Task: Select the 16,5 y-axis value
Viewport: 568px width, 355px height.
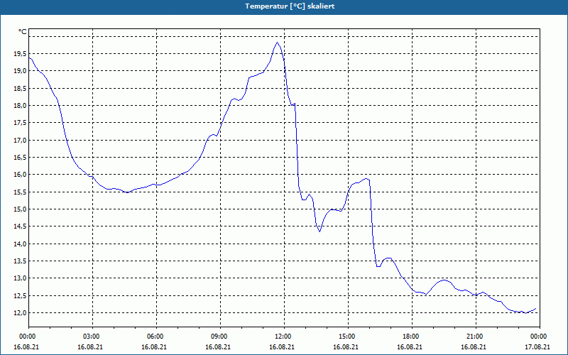Action: coord(20,157)
